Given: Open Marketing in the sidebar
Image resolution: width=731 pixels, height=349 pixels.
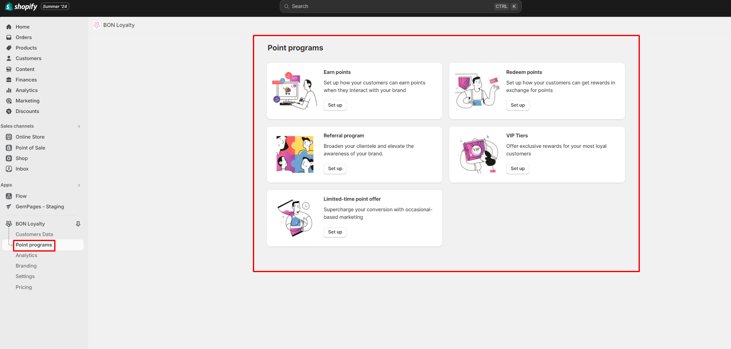Looking at the screenshot, I should point(27,101).
